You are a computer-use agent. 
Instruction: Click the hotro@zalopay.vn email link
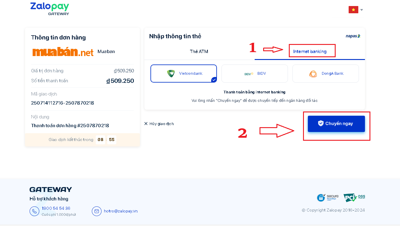121,211
